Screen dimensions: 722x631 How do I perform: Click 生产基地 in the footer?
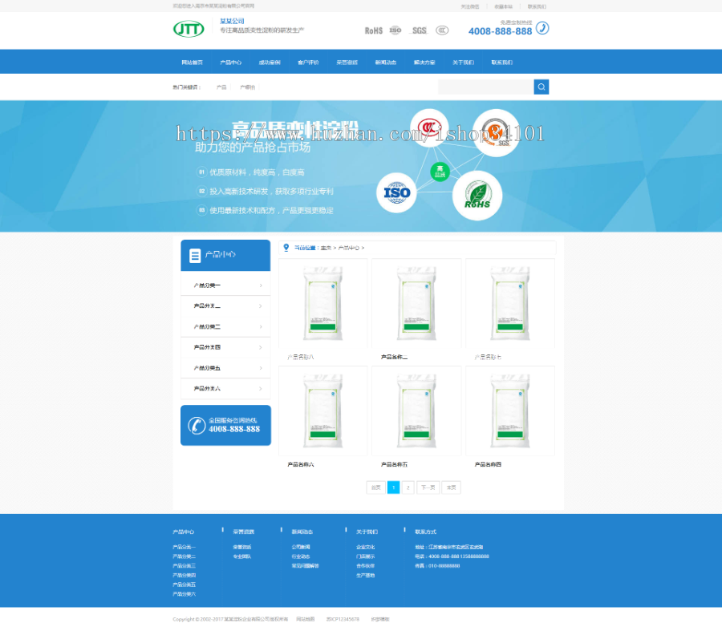click(365, 576)
